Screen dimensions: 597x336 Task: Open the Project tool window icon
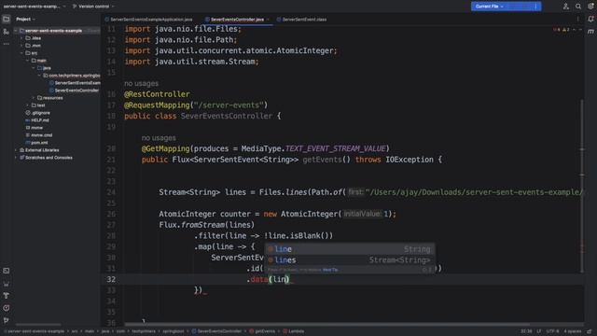tap(7, 19)
